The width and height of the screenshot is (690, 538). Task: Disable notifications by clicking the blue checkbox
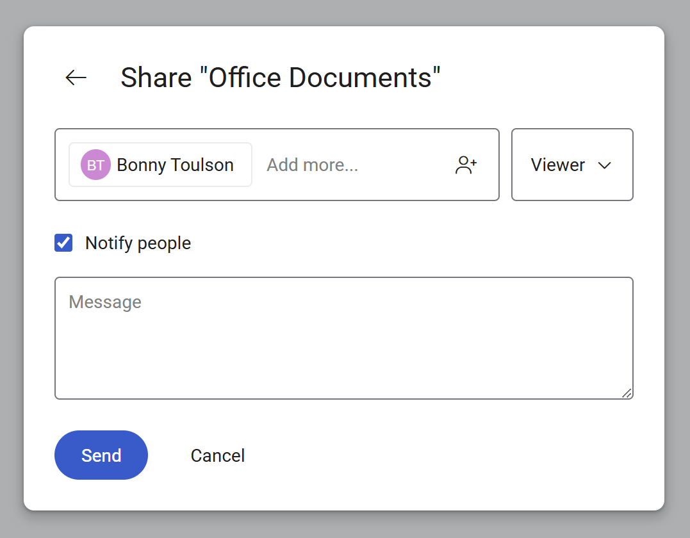click(x=63, y=243)
